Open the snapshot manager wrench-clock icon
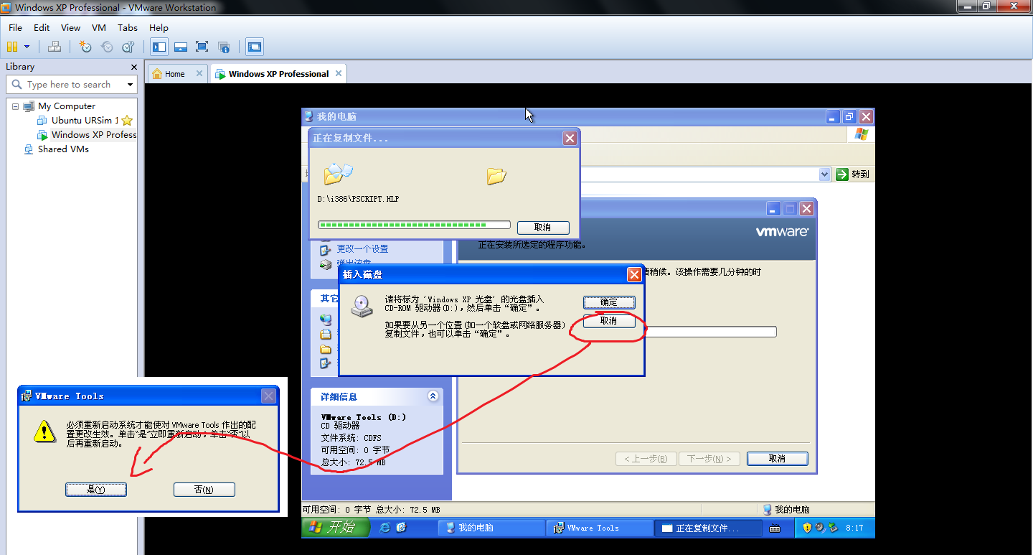Image resolution: width=1033 pixels, height=555 pixels. coord(128,47)
